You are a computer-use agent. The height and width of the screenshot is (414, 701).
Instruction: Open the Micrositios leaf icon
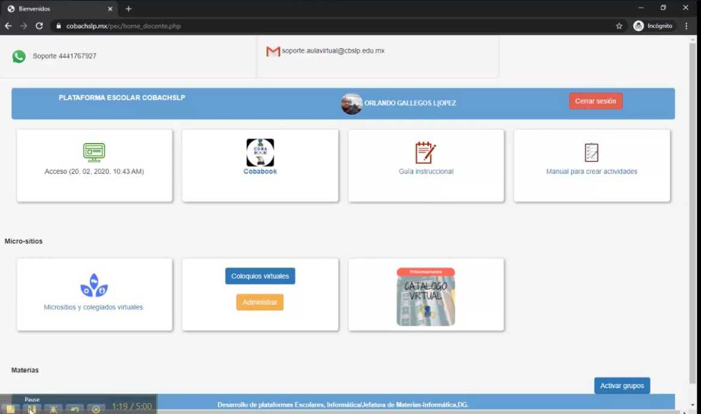(94, 287)
